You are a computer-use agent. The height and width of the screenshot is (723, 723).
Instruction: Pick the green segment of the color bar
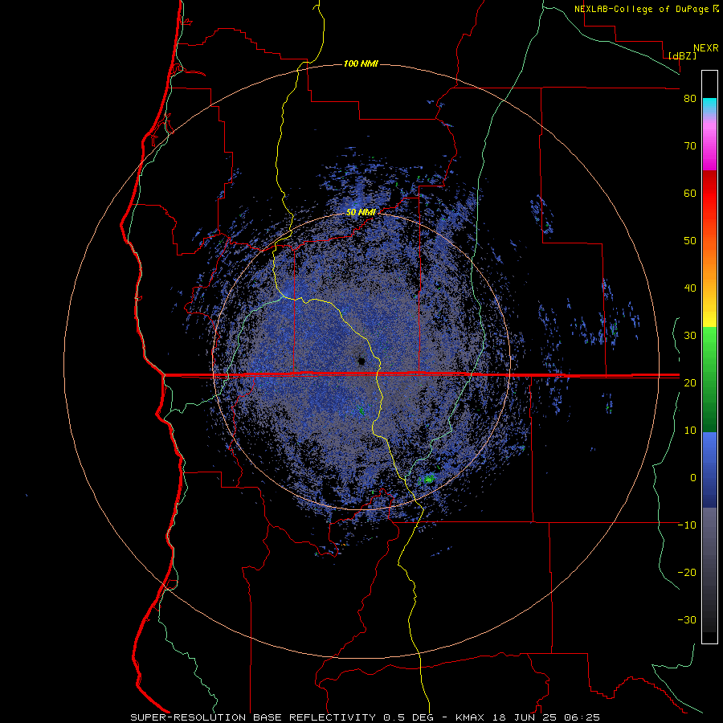709,379
